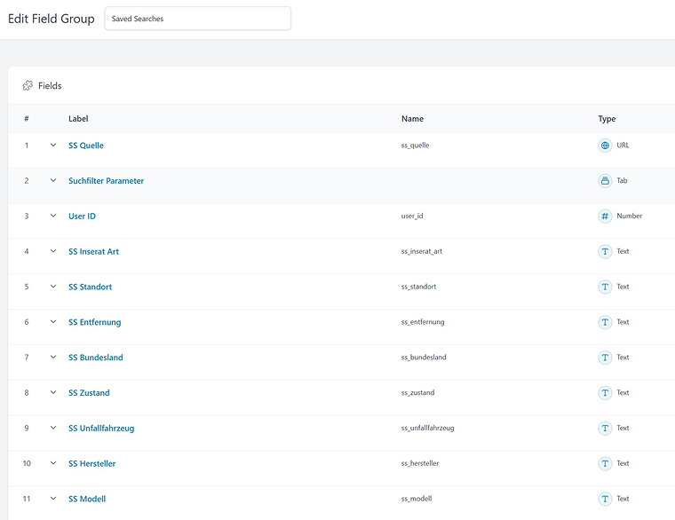675x520 pixels.
Task: Click the Text type icon for SS Zustand
Action: pyautogui.click(x=605, y=393)
